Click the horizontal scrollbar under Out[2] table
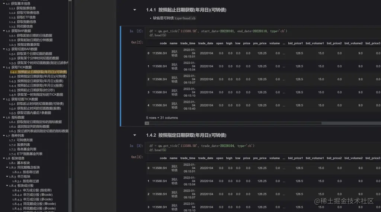 (235, 123)
